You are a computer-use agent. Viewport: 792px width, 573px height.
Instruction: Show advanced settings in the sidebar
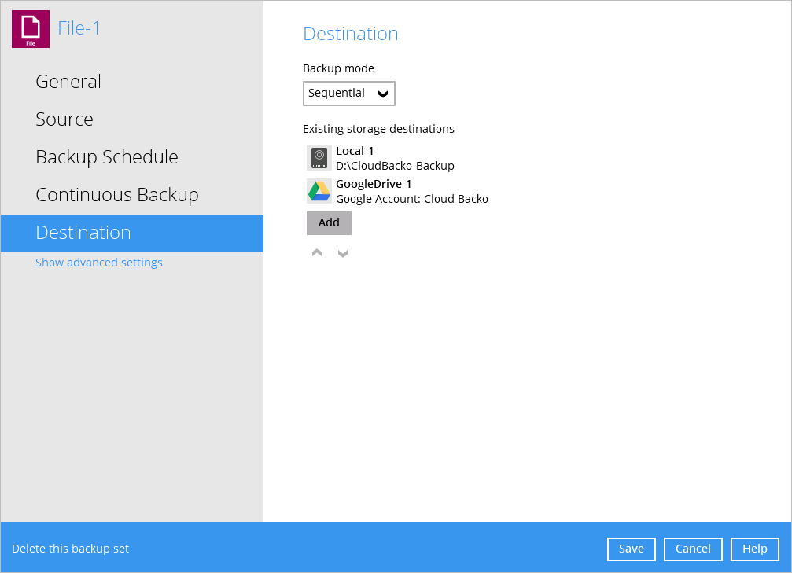click(x=99, y=263)
